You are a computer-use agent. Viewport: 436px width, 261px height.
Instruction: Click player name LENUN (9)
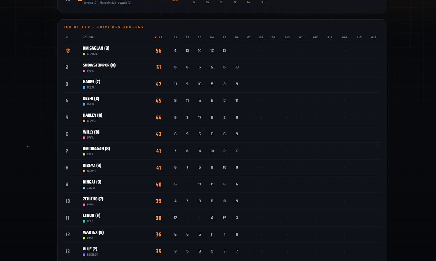(x=92, y=216)
